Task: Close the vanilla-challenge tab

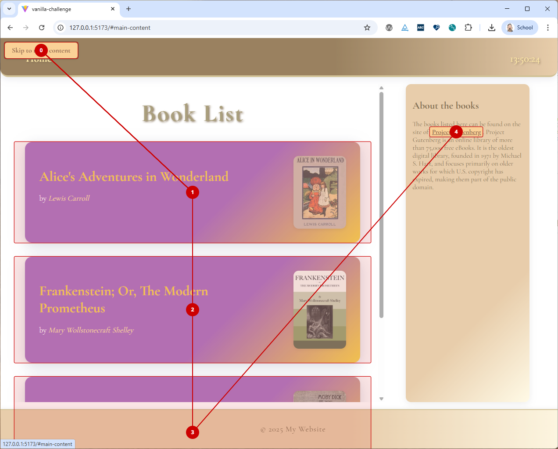Action: click(113, 9)
